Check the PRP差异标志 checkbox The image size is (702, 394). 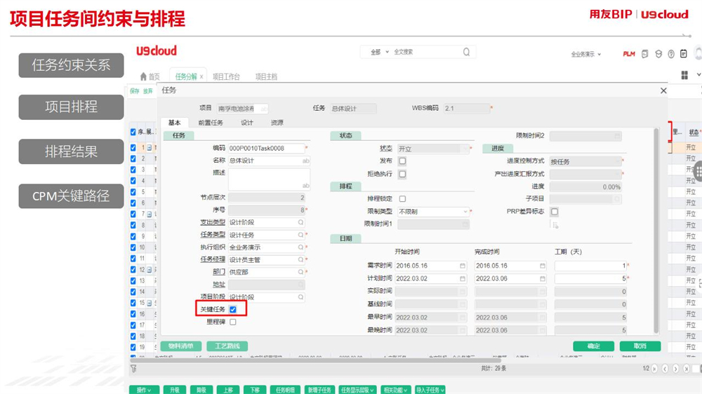[x=555, y=212]
